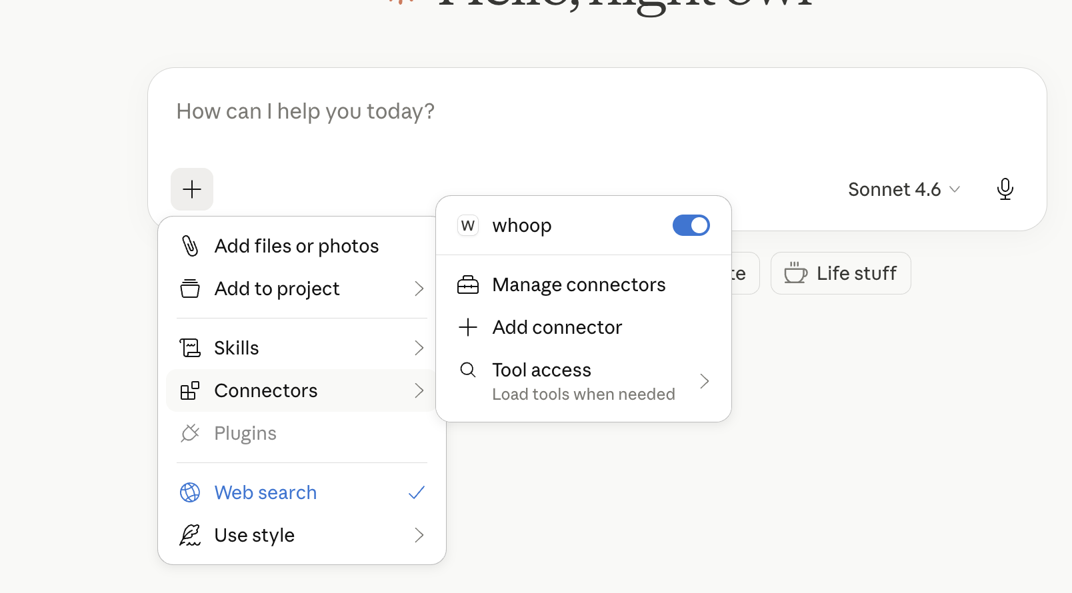This screenshot has height=593, width=1072.
Task: Click Add connector option
Action: tap(557, 327)
